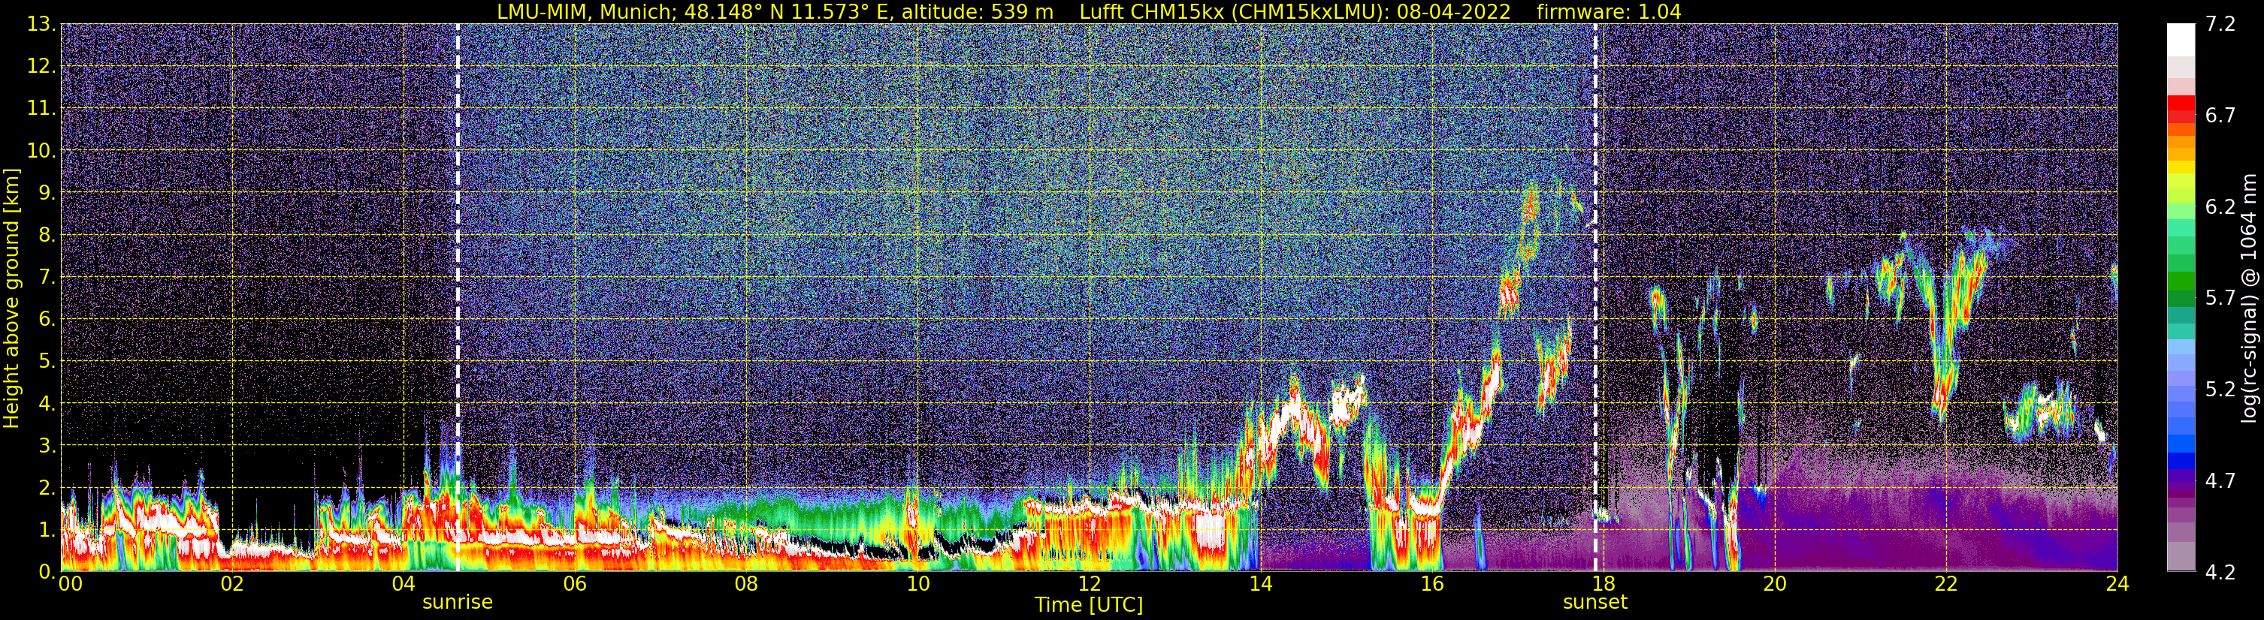Click the colorbar value '6.7'

(2220, 116)
